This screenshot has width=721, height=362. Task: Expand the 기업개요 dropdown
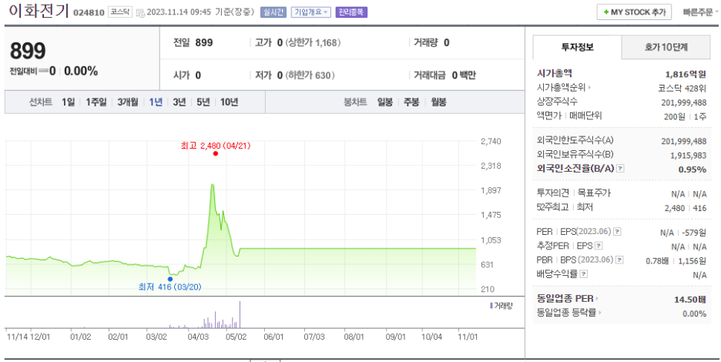(x=311, y=12)
